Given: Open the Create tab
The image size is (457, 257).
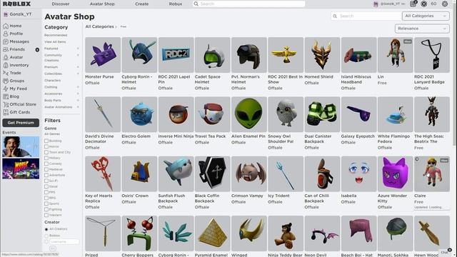Looking at the screenshot, I should pyautogui.click(x=142, y=4).
